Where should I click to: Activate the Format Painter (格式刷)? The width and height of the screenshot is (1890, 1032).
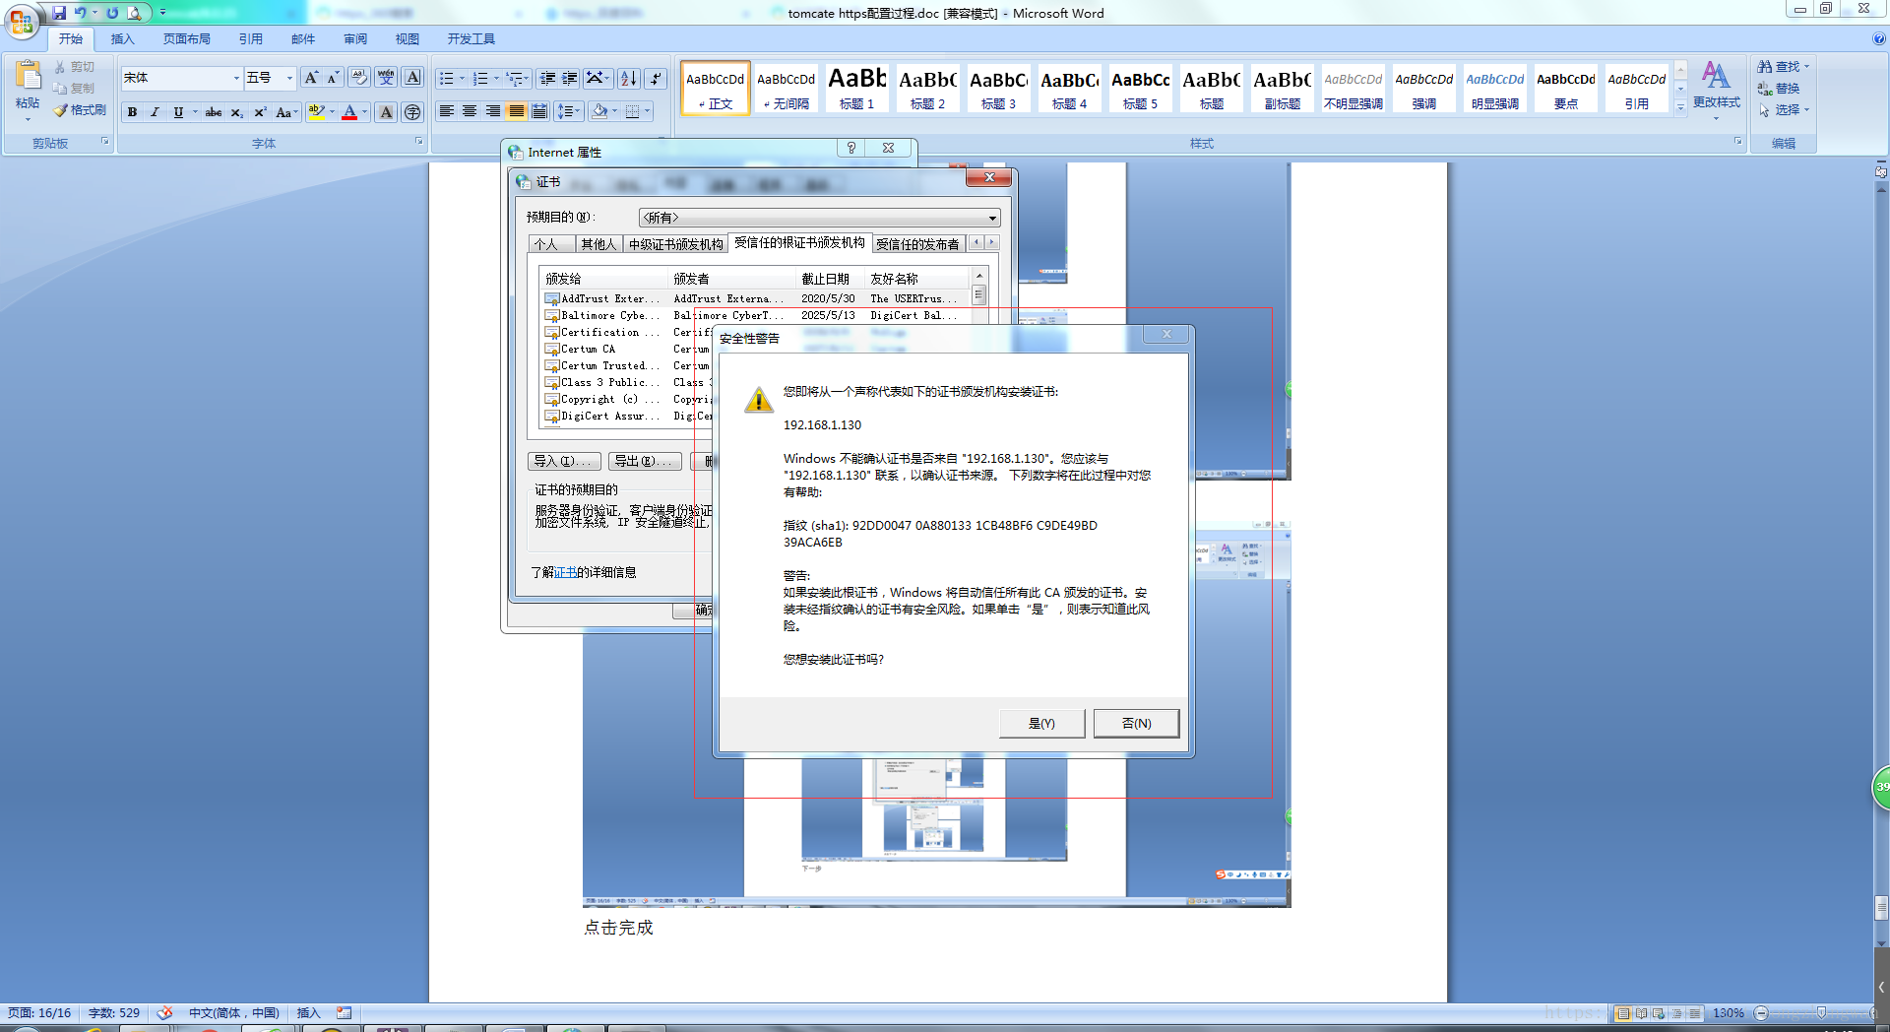pos(80,110)
